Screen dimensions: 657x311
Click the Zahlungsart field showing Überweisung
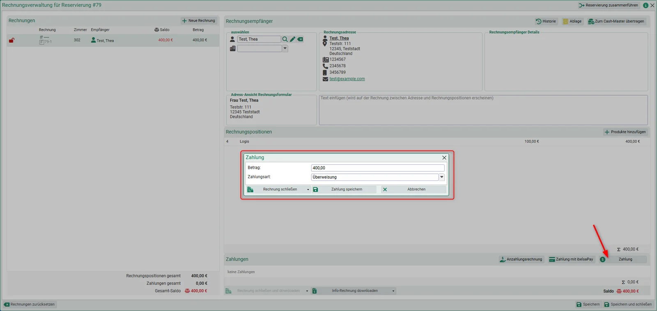click(x=375, y=177)
